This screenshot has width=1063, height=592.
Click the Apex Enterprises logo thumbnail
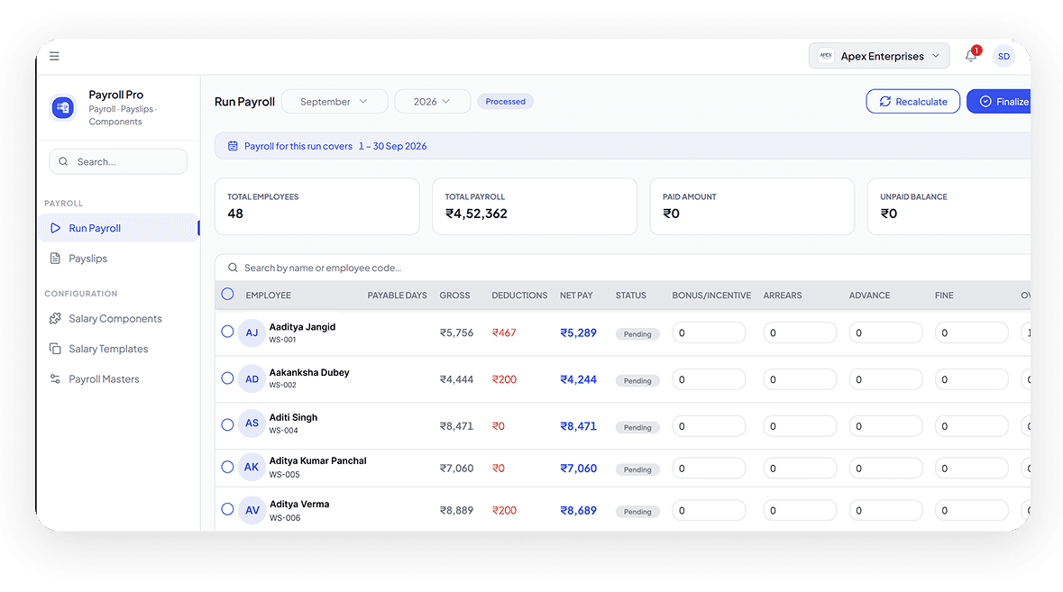tap(826, 56)
